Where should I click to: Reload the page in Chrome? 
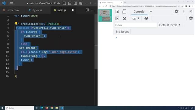(106, 6)
